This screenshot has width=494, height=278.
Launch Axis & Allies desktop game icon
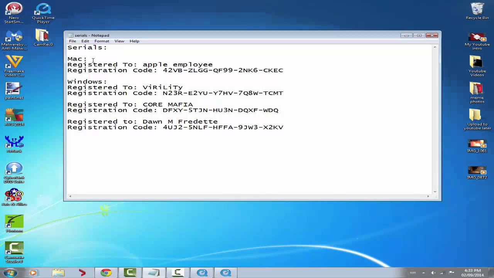[14, 197]
